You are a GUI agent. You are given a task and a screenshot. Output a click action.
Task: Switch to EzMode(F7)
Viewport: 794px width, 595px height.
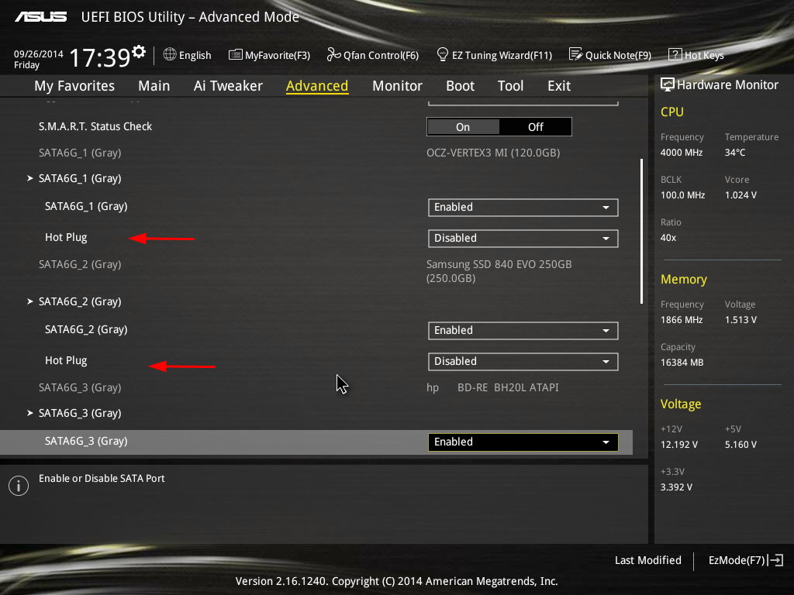coord(745,560)
